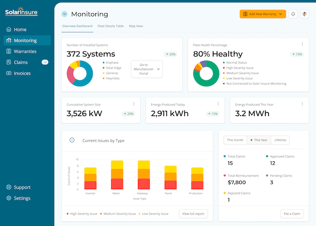
Task: Click the info icon beside Current Issues
Action: point(72,140)
